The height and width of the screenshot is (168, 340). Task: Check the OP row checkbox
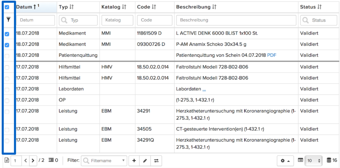coord(7,100)
